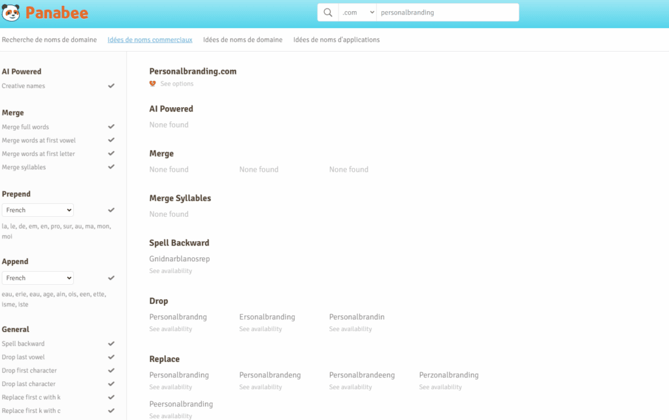Click the Personalbrandin name
This screenshot has width=669, height=420.
(x=357, y=317)
